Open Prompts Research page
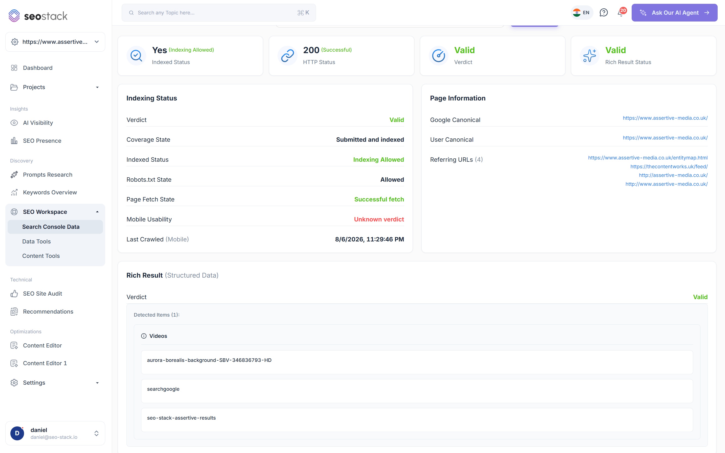Screen dimensions: 725x453 coord(48,175)
